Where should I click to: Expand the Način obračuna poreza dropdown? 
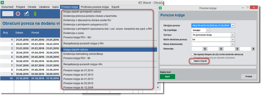pyautogui.click(x=233, y=40)
